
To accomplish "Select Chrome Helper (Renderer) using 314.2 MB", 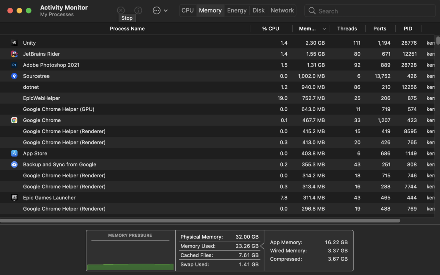I will (218, 176).
